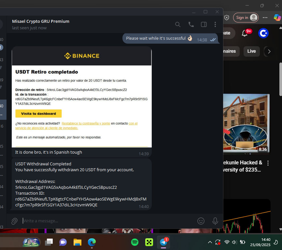Open the clock showing 14:40 25/09/2025
The image size is (282, 250).
pyautogui.click(x=260, y=242)
